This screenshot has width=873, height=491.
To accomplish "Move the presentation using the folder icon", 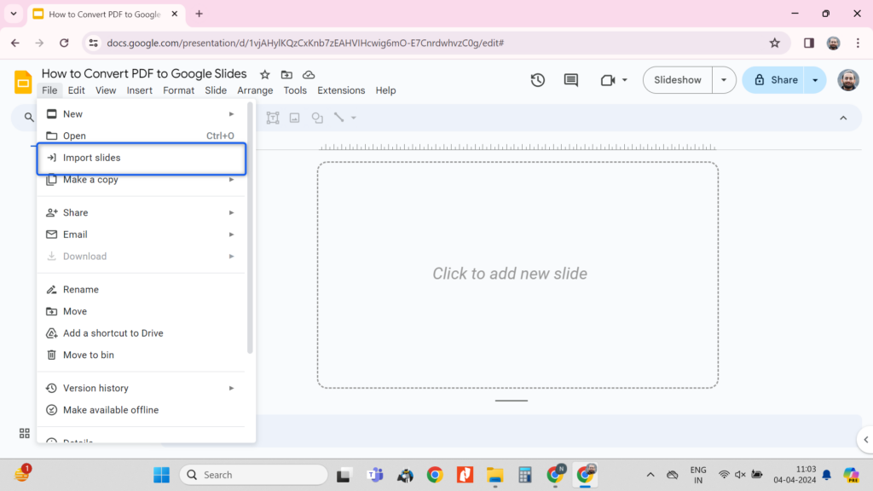I will click(x=286, y=74).
